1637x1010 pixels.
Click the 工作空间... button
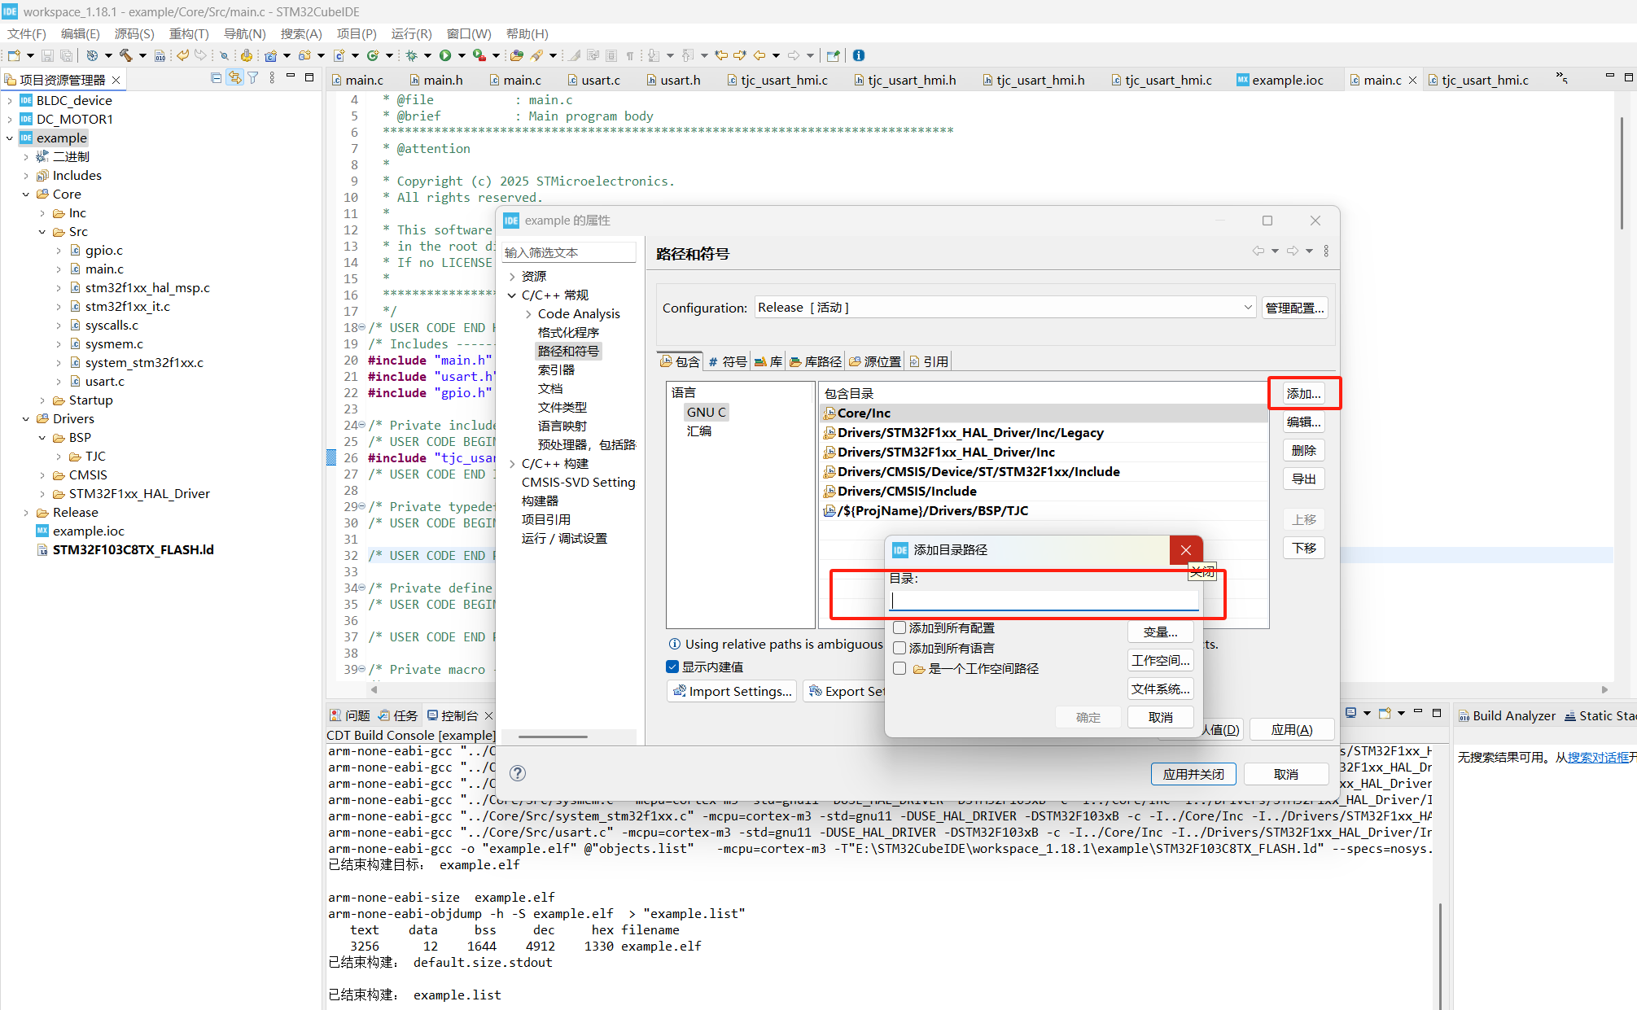click(x=1160, y=660)
